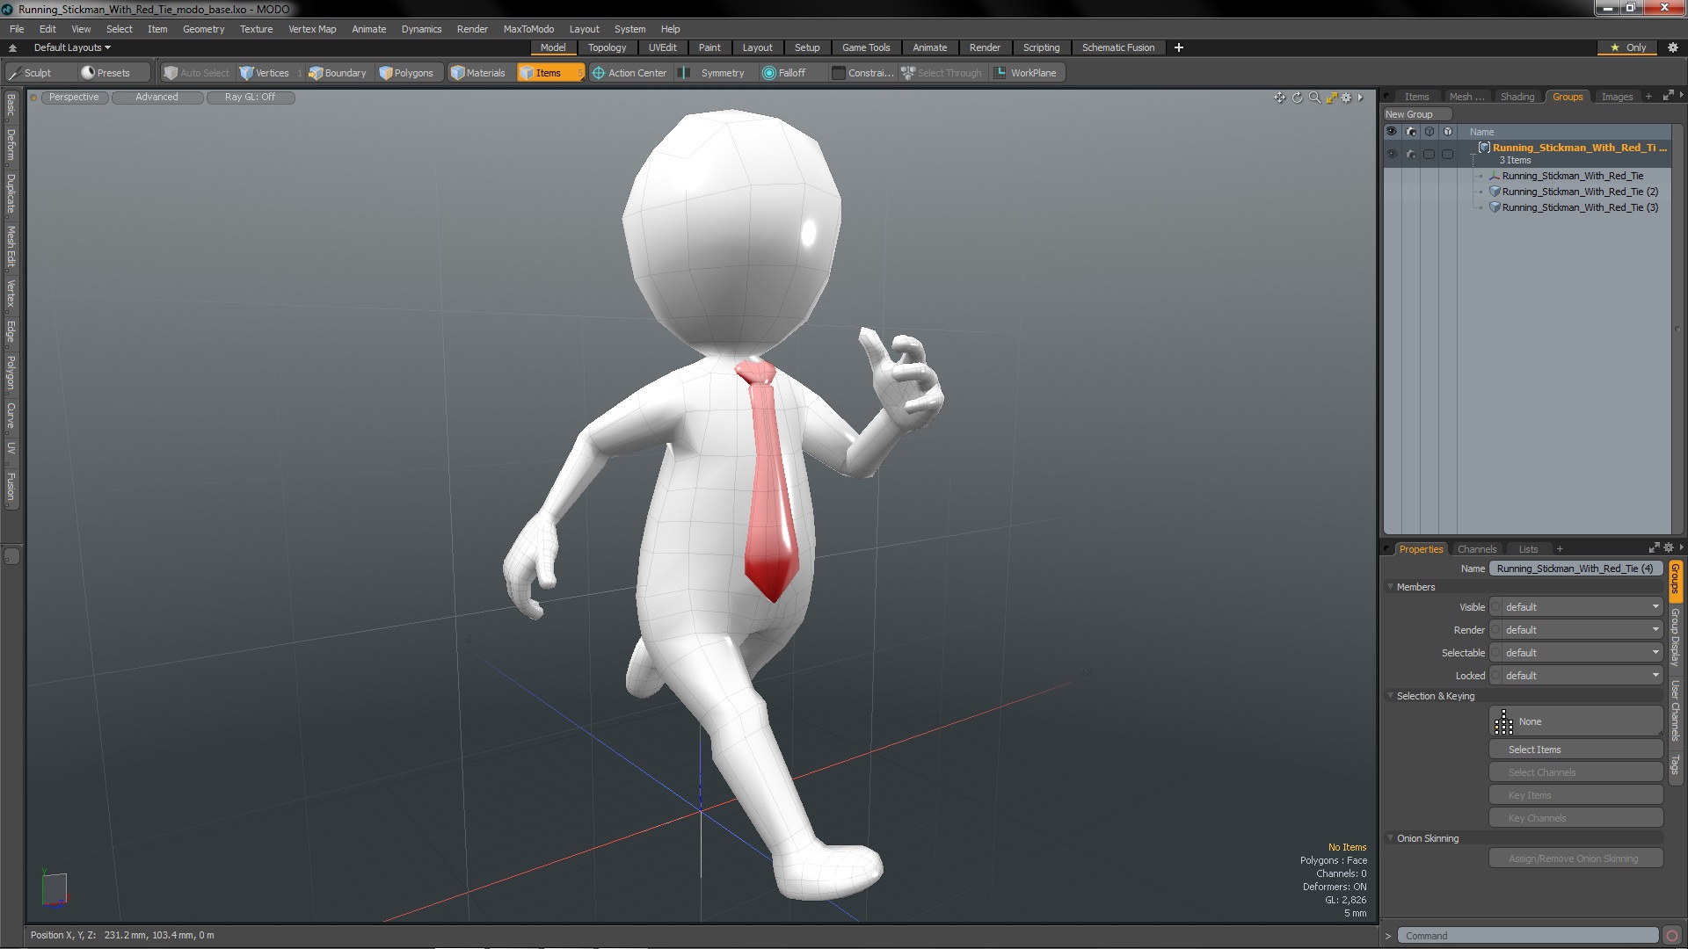Open the Vertex Map menu

pyautogui.click(x=312, y=29)
